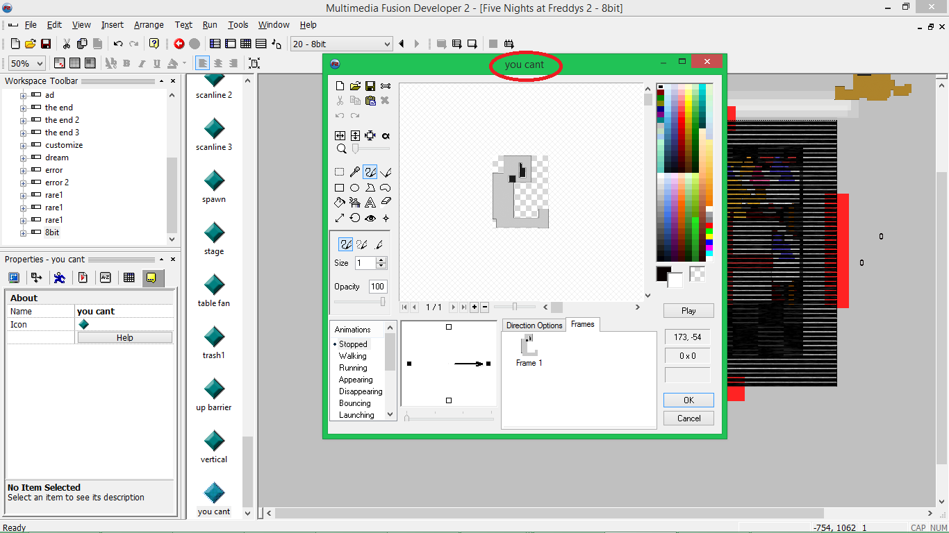Toggle left alignment button in toolbar

[202, 63]
